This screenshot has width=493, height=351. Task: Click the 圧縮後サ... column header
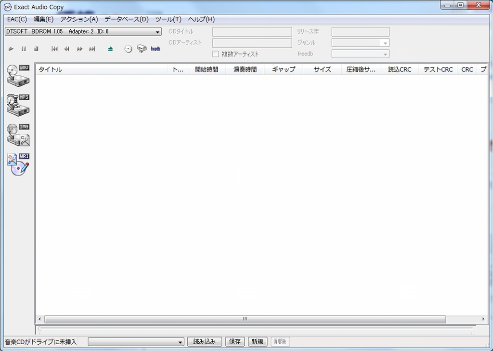coord(361,69)
